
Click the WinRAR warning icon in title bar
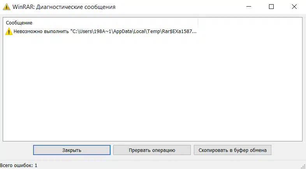(x=6, y=7)
